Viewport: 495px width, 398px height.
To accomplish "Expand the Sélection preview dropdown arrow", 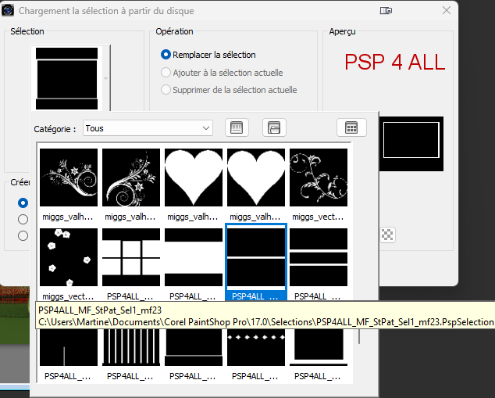I will [x=105, y=78].
